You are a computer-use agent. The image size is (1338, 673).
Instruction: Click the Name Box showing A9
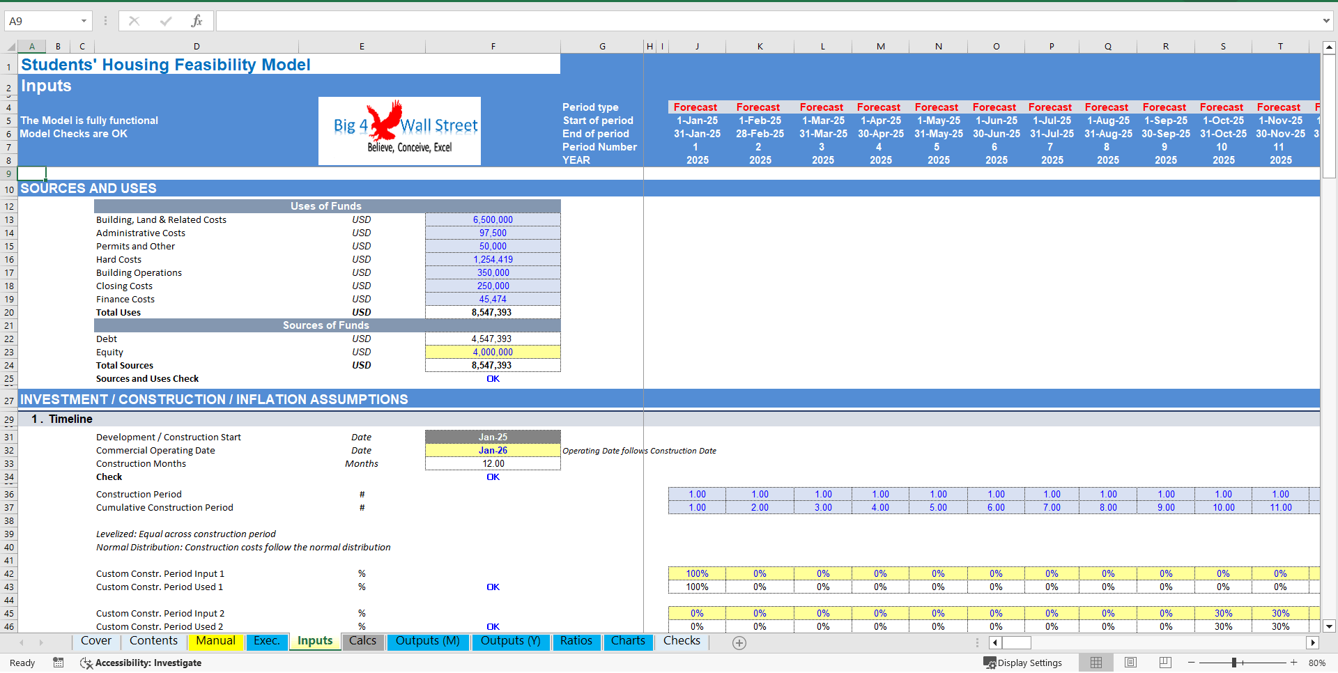(x=42, y=21)
